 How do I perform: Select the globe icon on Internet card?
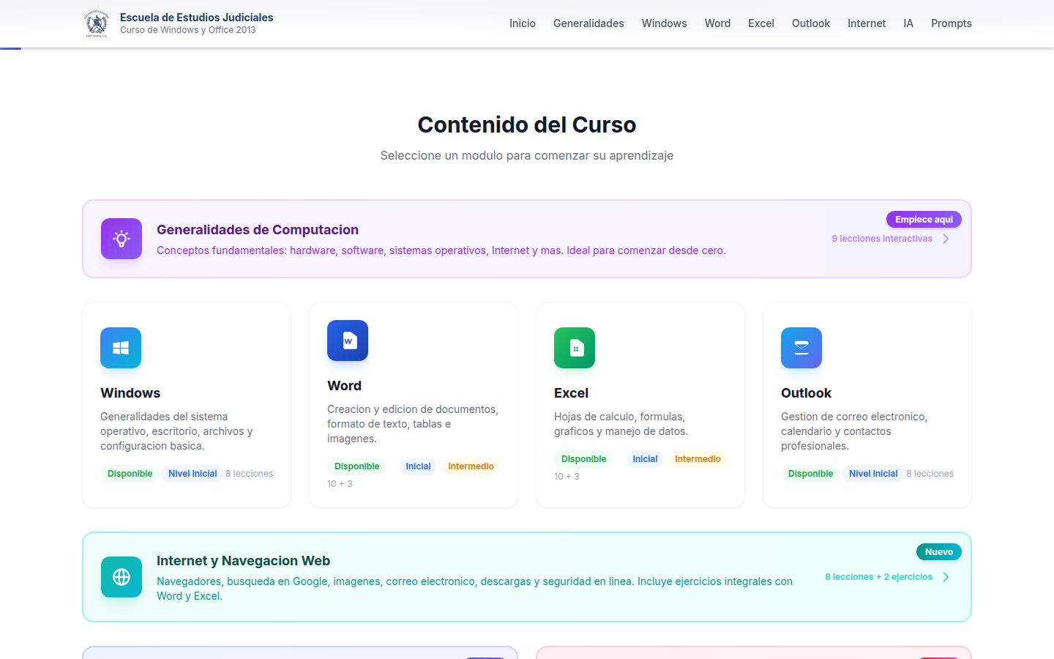[x=121, y=577]
